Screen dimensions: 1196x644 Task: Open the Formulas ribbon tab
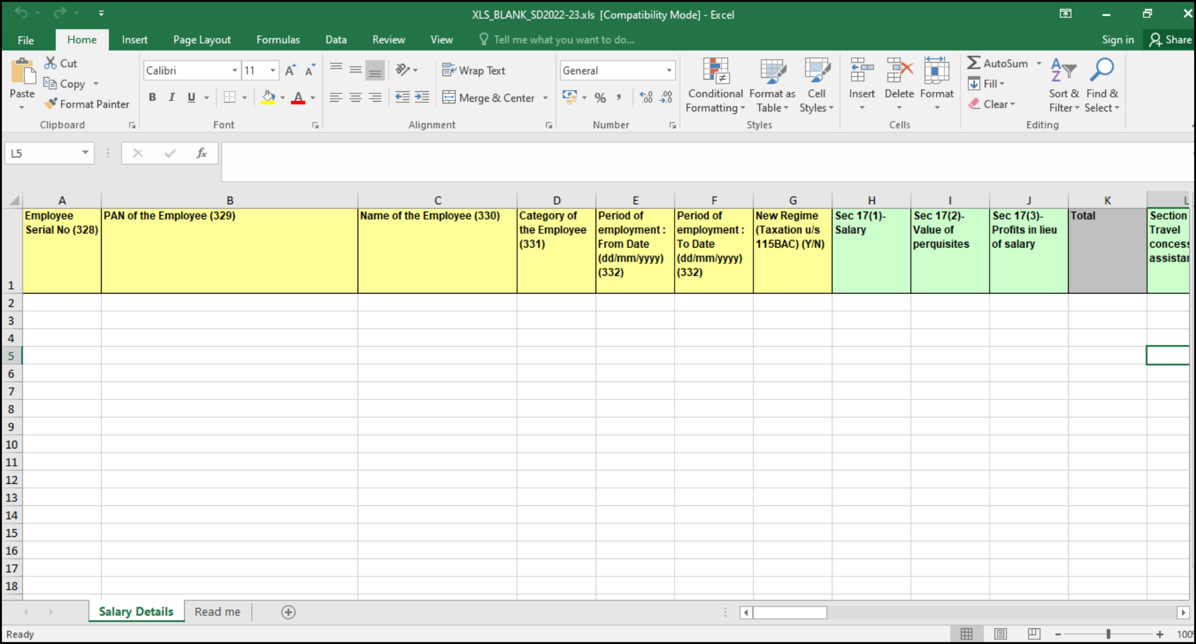click(x=278, y=39)
